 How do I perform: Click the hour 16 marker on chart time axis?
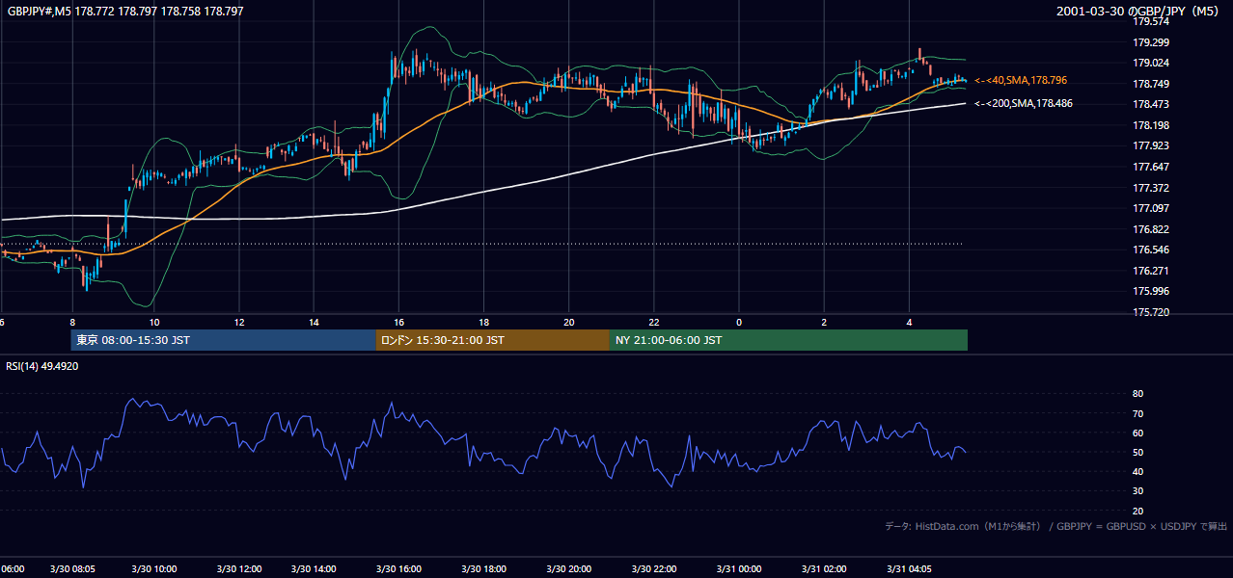click(x=399, y=322)
